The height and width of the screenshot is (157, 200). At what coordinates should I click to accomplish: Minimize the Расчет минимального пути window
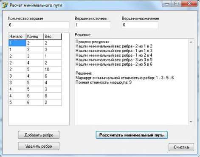point(167,4)
